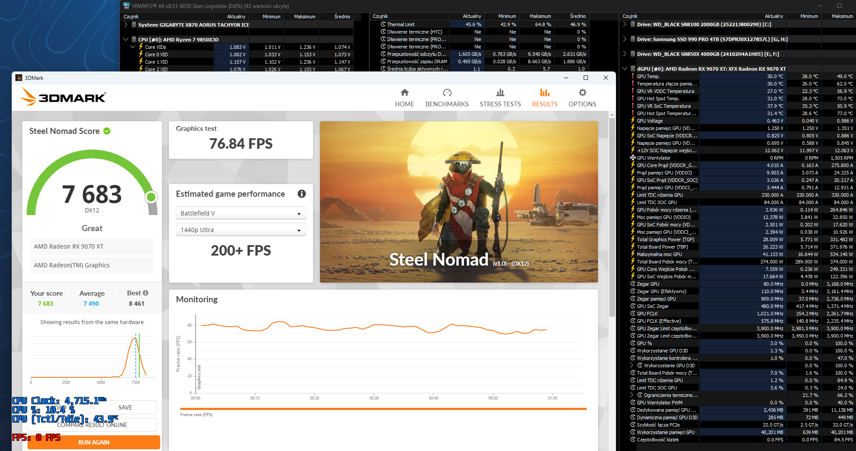856x451 pixels.
Task: Click the options gear icon
Action: click(582, 92)
